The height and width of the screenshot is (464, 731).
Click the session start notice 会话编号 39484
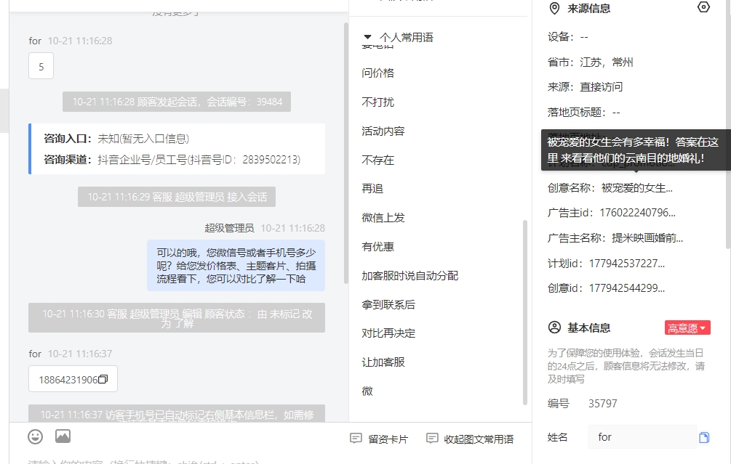[x=177, y=102]
